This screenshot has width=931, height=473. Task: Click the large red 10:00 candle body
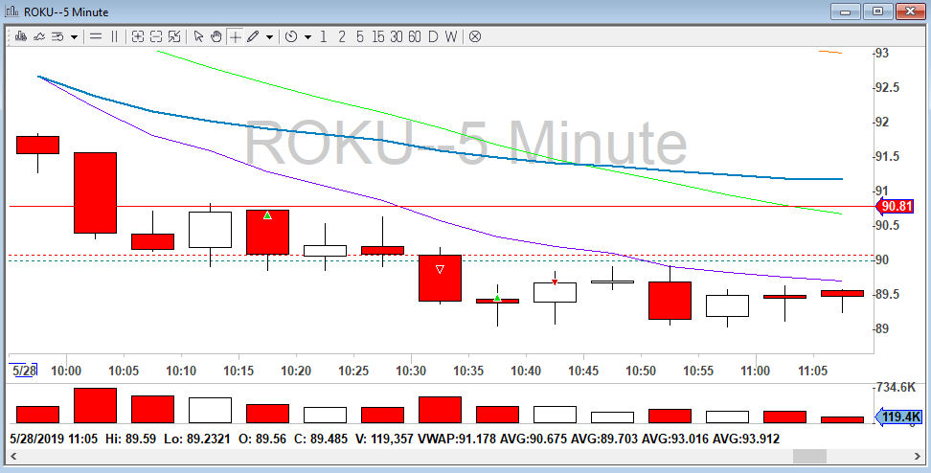[x=95, y=192]
